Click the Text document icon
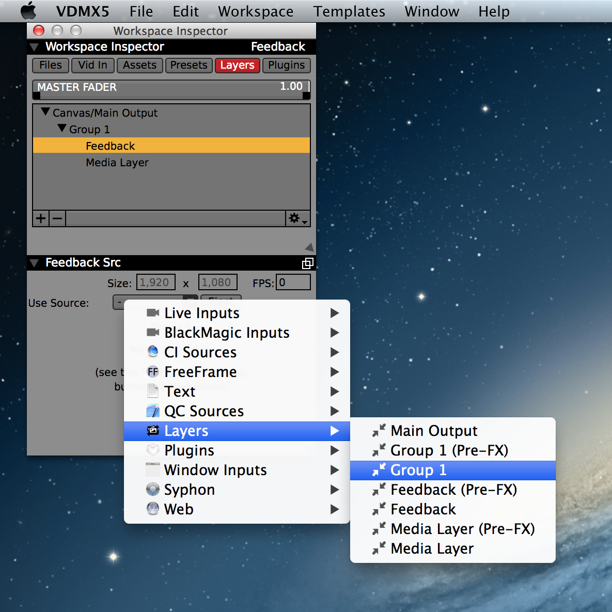Screen dimensions: 612x612 point(152,391)
